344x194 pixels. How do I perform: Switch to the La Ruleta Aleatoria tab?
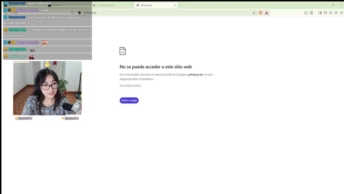click(x=113, y=5)
